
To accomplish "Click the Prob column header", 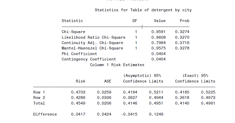I will coord(184,21).
